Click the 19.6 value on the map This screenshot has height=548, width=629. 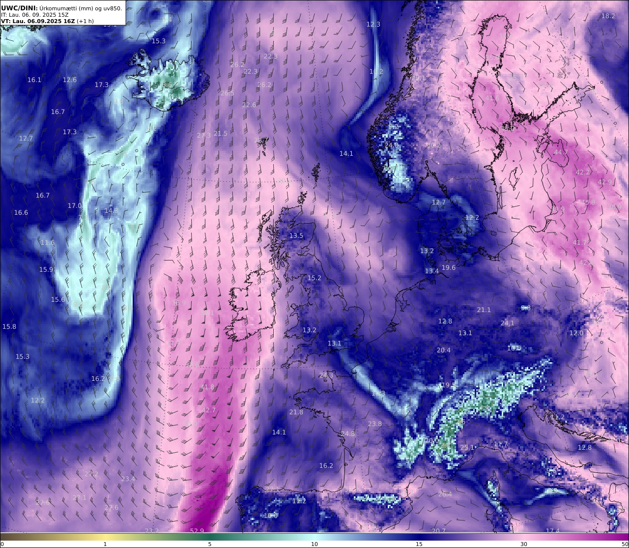pyautogui.click(x=449, y=267)
